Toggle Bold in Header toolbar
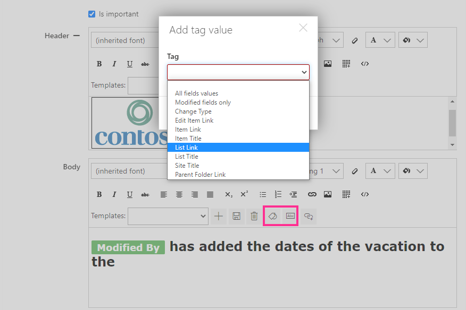 pos(99,64)
